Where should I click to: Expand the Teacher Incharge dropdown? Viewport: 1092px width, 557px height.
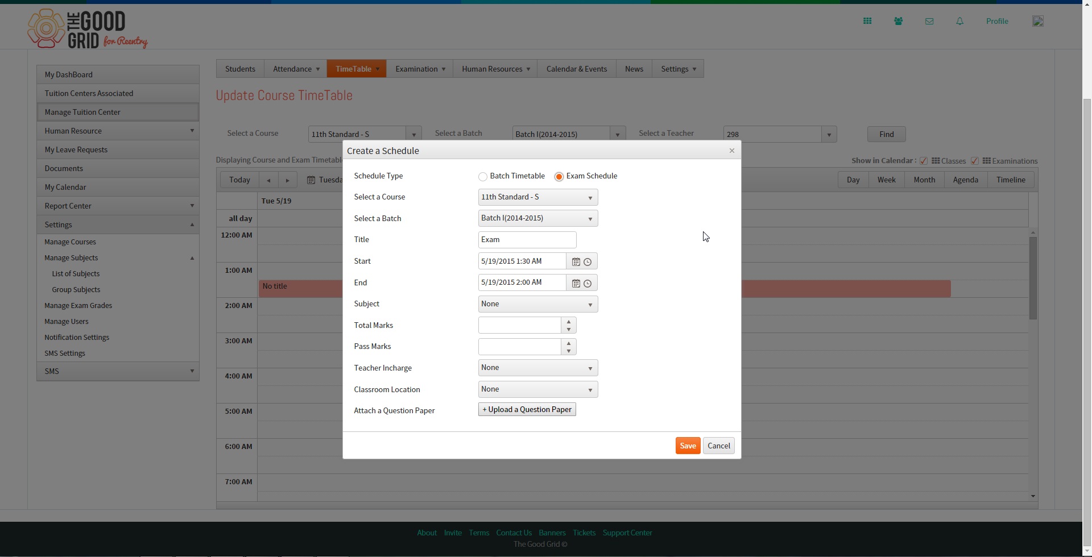coord(538,368)
